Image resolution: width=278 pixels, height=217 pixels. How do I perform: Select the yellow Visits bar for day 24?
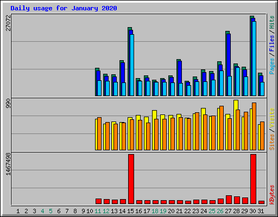[x=203, y=111]
